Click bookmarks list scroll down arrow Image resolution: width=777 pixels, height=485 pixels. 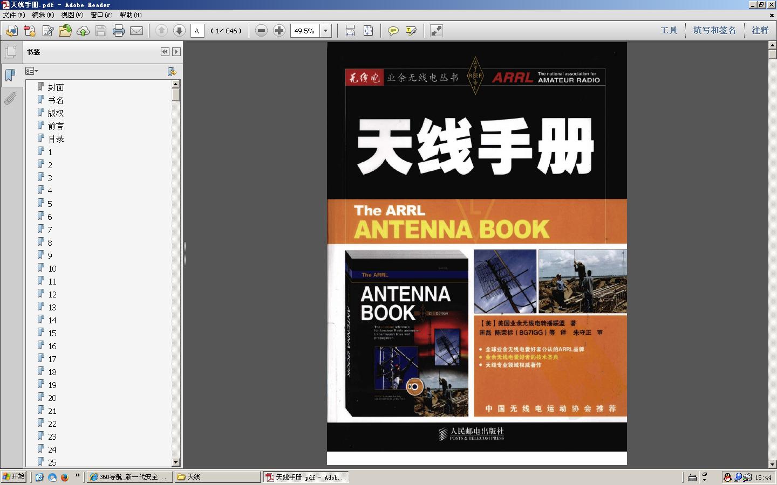point(176,462)
